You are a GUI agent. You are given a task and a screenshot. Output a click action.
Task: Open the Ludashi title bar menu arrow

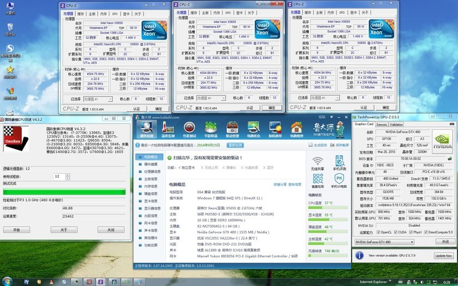[331, 117]
